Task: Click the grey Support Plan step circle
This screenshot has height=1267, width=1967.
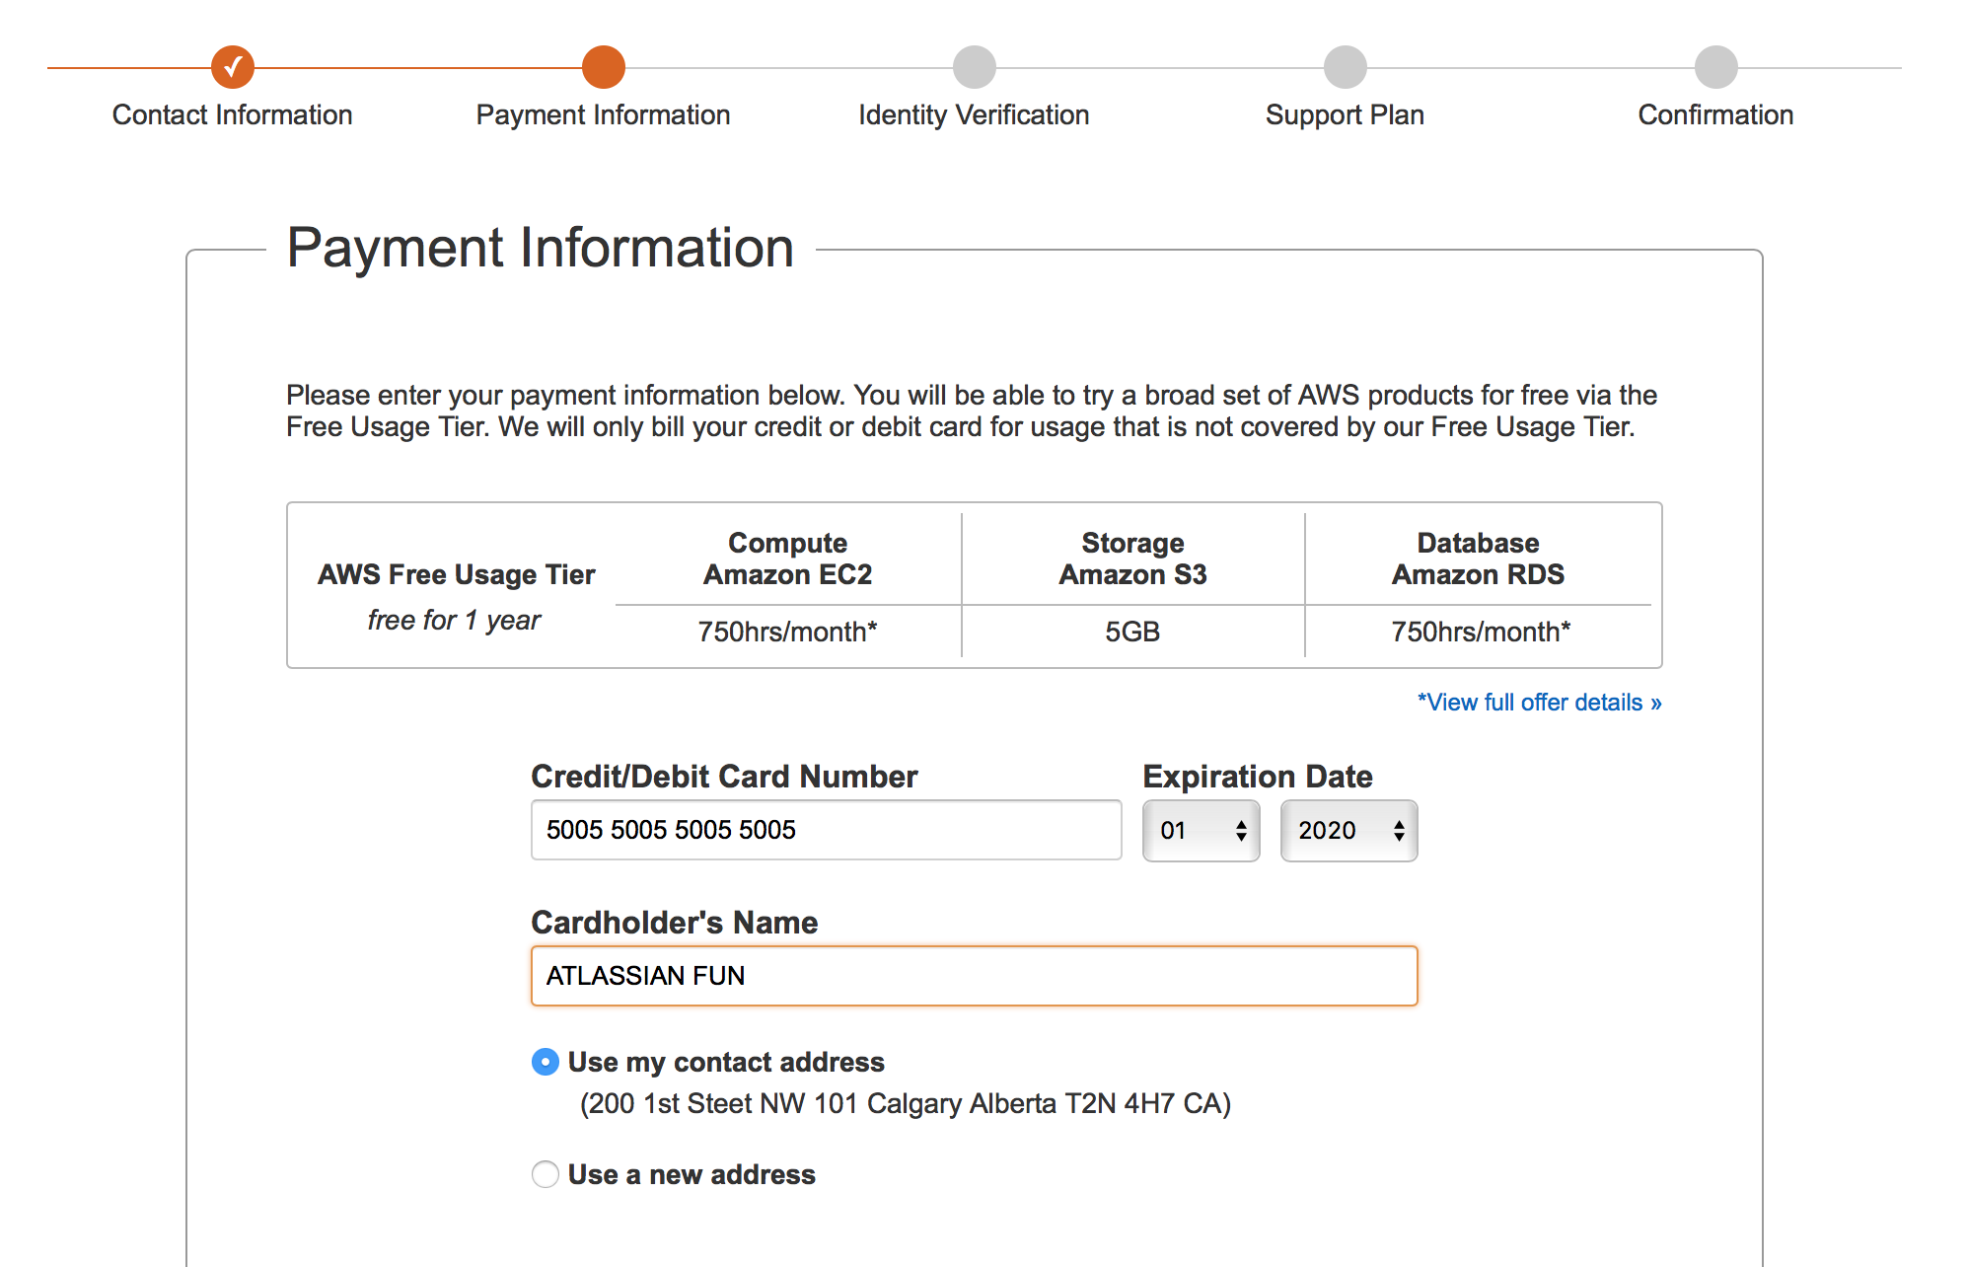Action: (x=1346, y=67)
